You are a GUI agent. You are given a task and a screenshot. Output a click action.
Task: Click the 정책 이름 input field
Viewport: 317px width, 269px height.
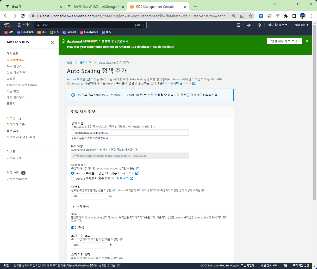tap(130, 133)
